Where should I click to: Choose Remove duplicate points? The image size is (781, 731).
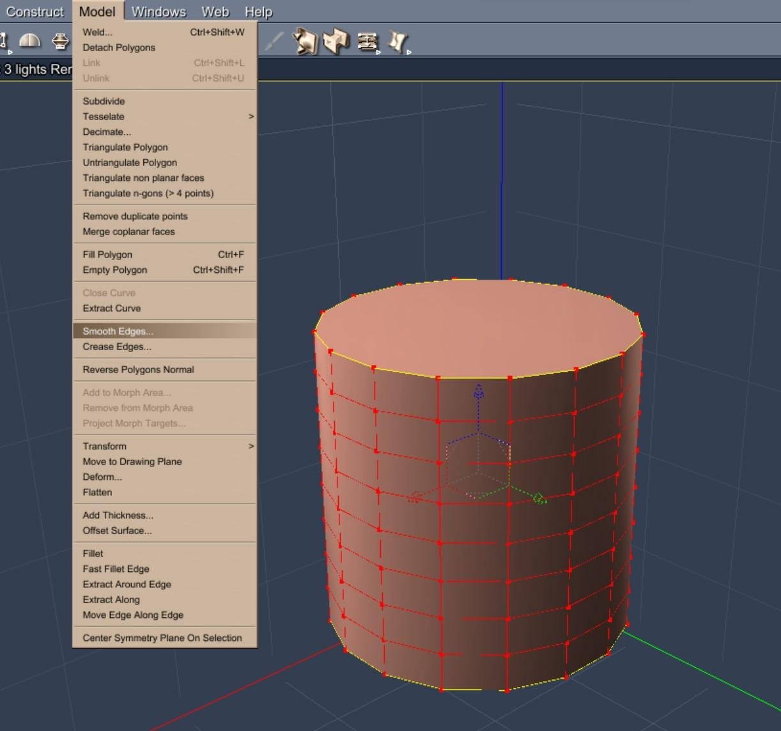(165, 216)
